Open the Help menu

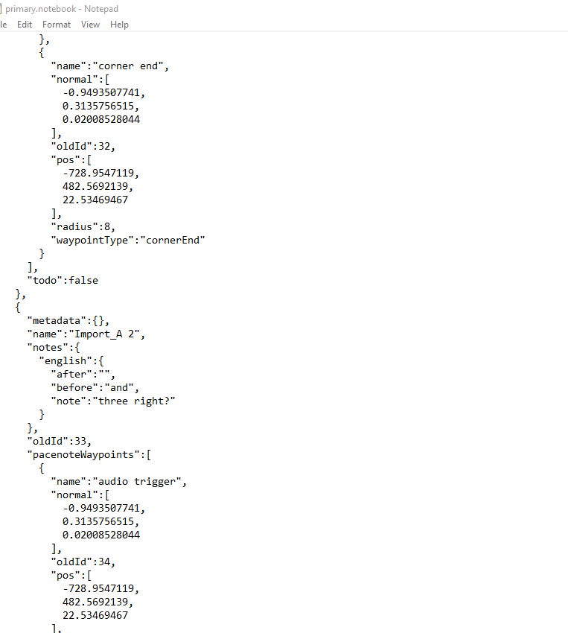point(119,25)
